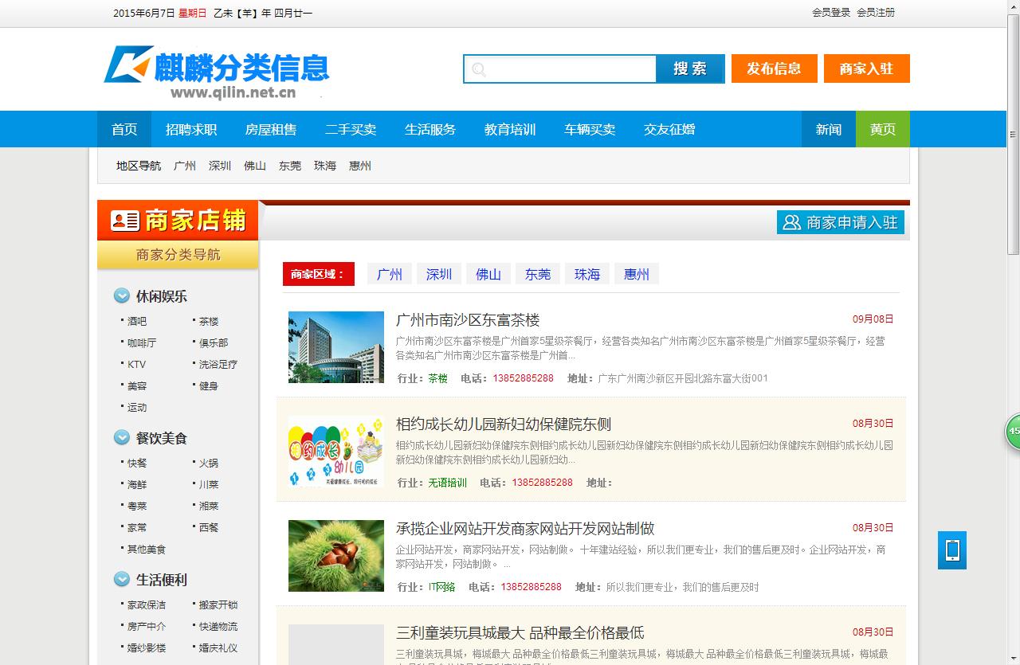Filter 商家区域 by 东莞
Viewport: 1020px width, 665px height.
538,274
